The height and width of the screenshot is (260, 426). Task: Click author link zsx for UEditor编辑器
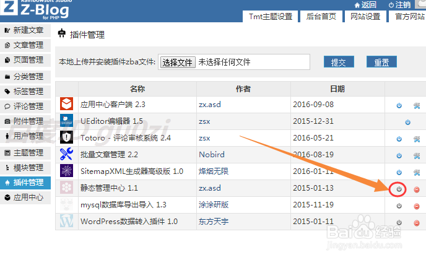pyautogui.click(x=204, y=121)
